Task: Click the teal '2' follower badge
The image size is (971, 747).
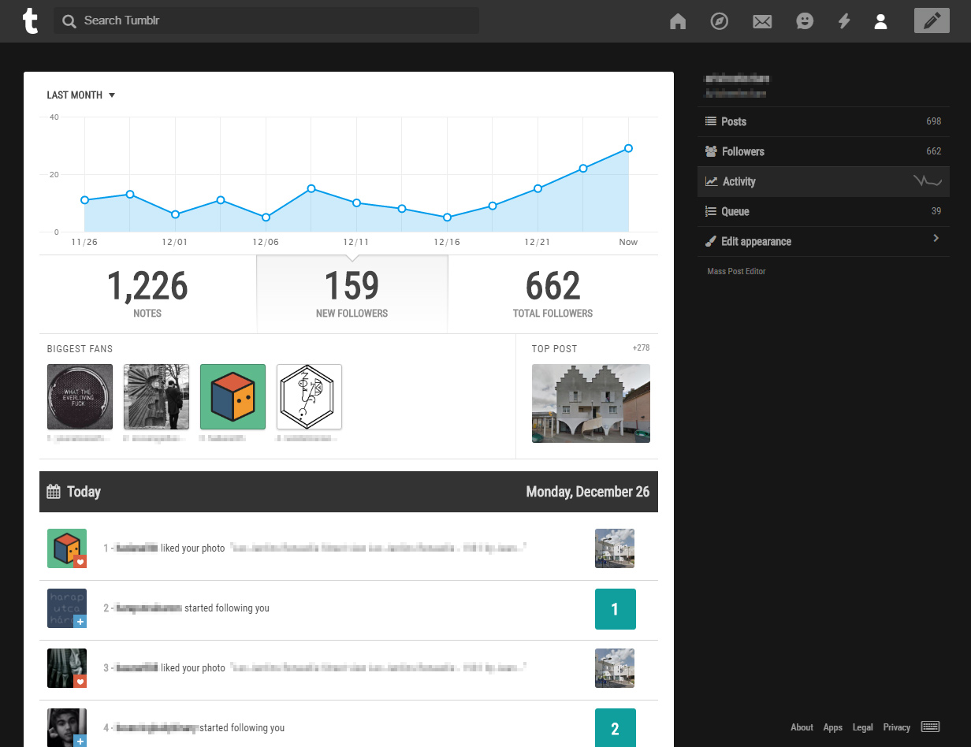Action: [x=615, y=728]
